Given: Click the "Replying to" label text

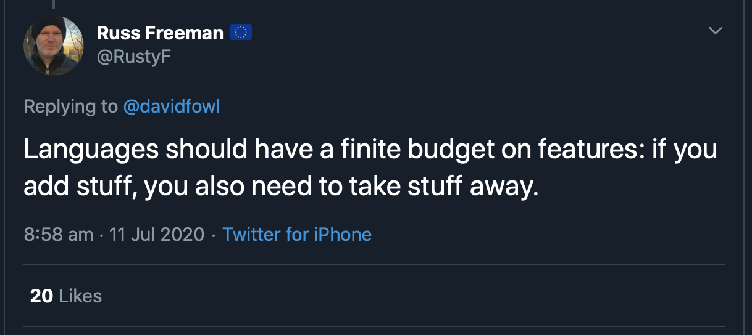Looking at the screenshot, I should [70, 107].
